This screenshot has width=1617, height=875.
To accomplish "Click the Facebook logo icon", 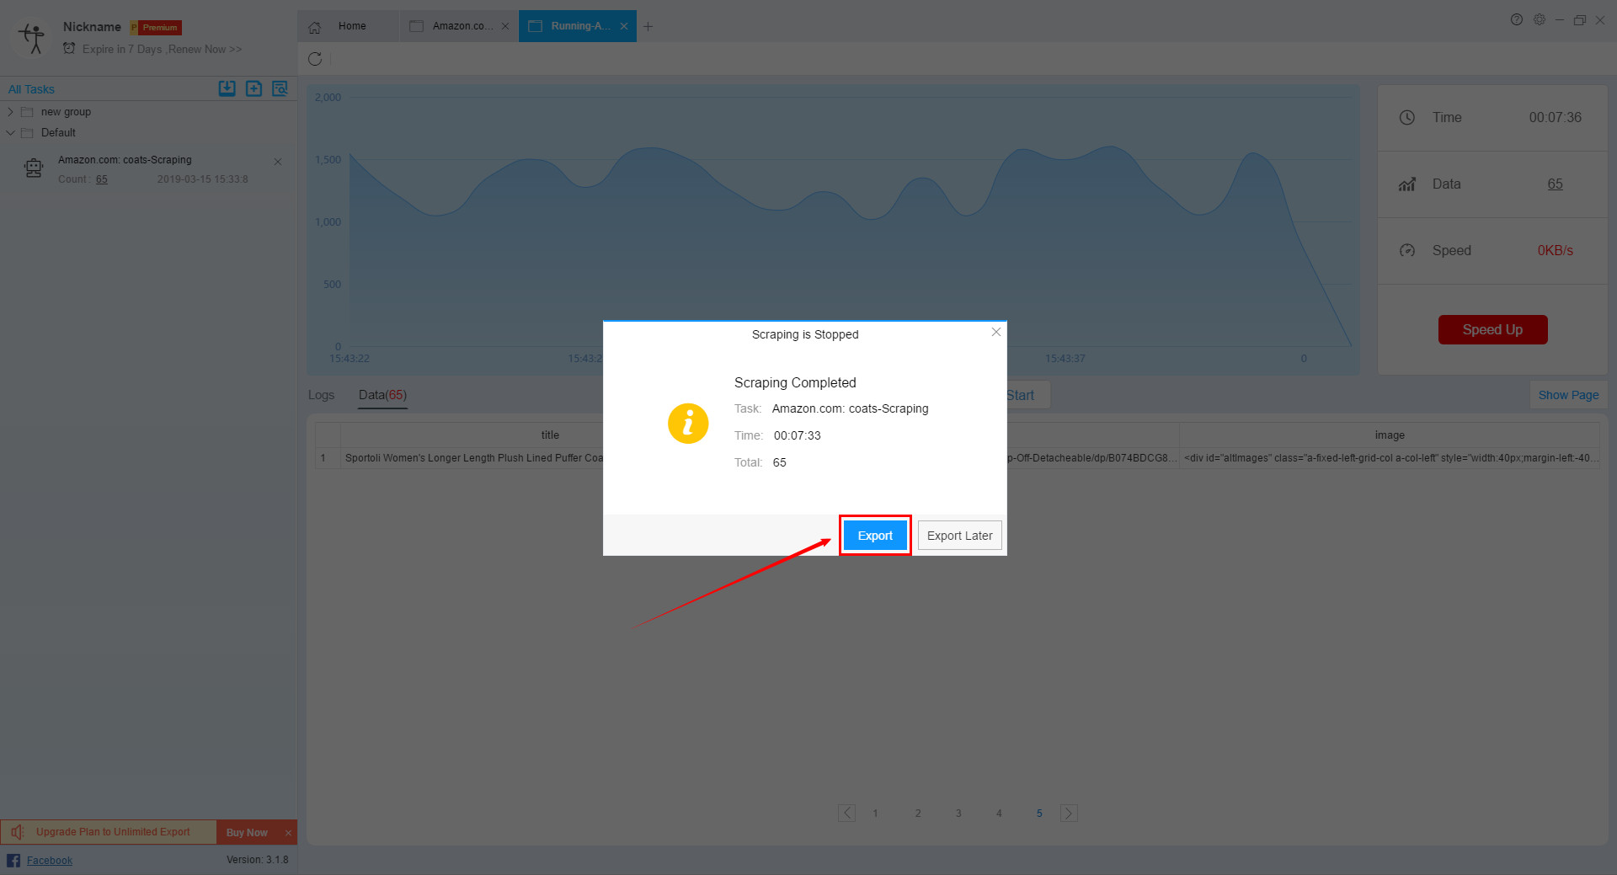I will coord(13,861).
